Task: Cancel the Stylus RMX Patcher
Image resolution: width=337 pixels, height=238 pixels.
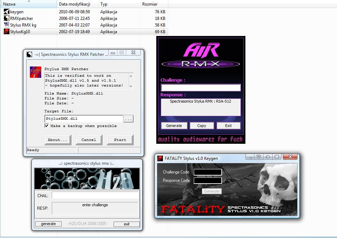Action: point(89,140)
